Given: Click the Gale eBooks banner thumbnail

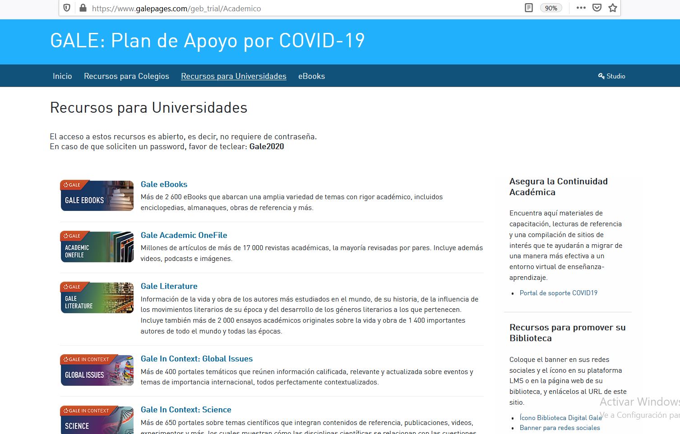Looking at the screenshot, I should click(97, 196).
